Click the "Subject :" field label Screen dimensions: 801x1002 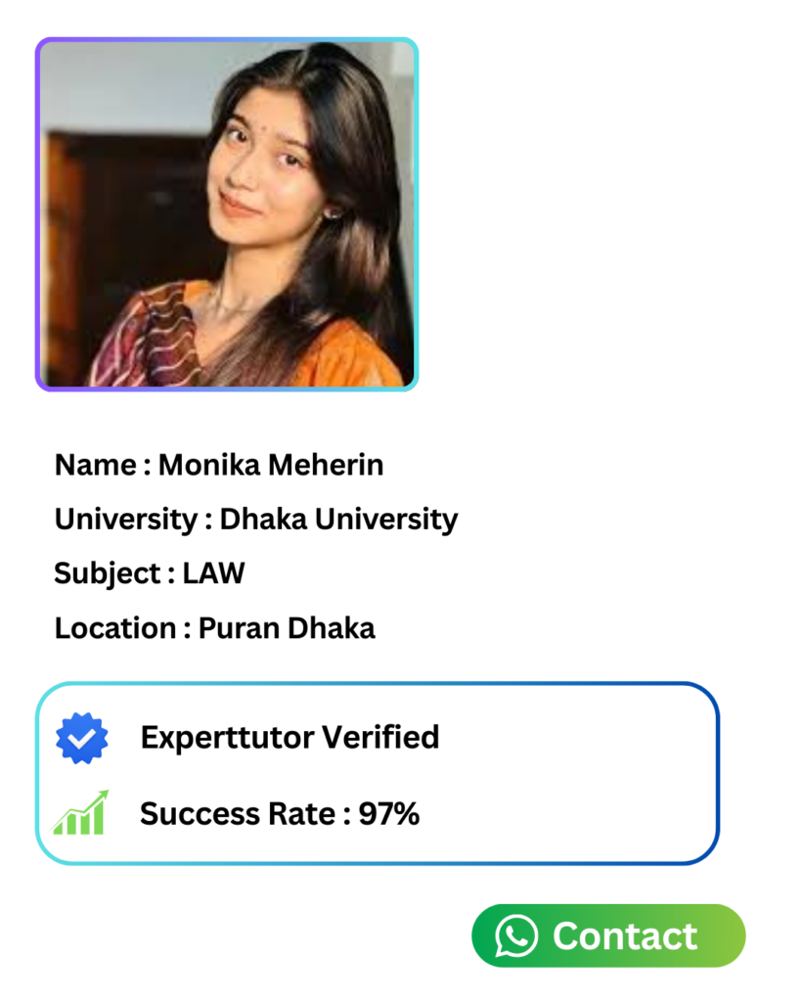coord(113,573)
